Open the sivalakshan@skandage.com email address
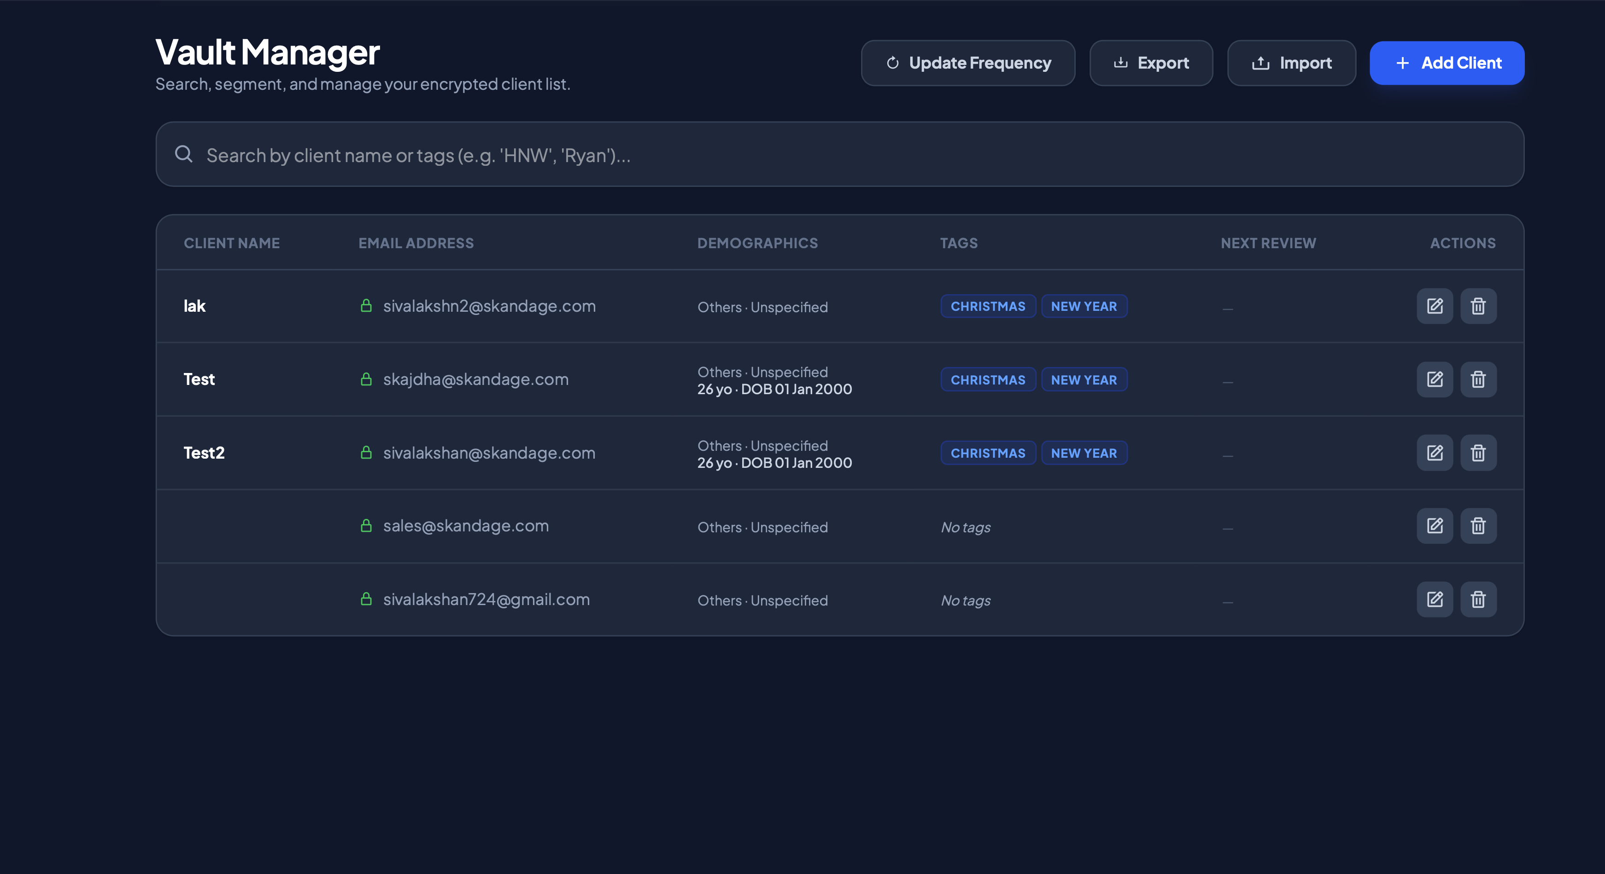Image resolution: width=1605 pixels, height=874 pixels. pos(489,453)
